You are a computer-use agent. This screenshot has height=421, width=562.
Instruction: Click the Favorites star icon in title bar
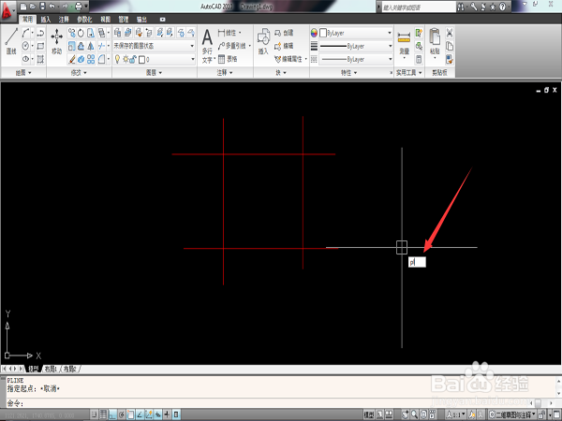(x=493, y=7)
